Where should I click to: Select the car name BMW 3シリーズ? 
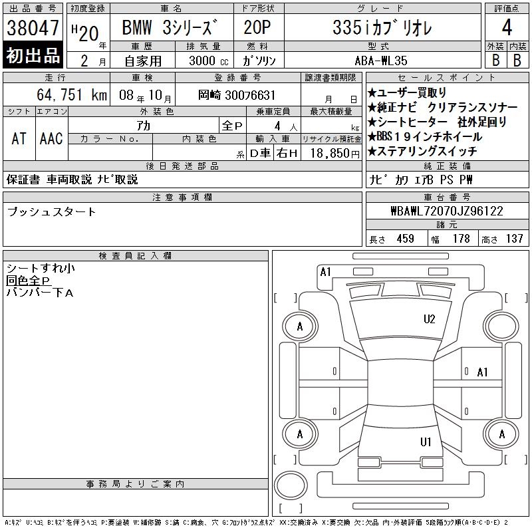pos(170,27)
